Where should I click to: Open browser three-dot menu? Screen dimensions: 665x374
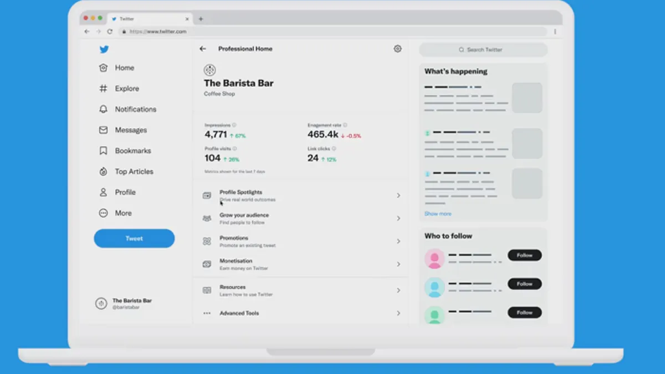pos(555,32)
